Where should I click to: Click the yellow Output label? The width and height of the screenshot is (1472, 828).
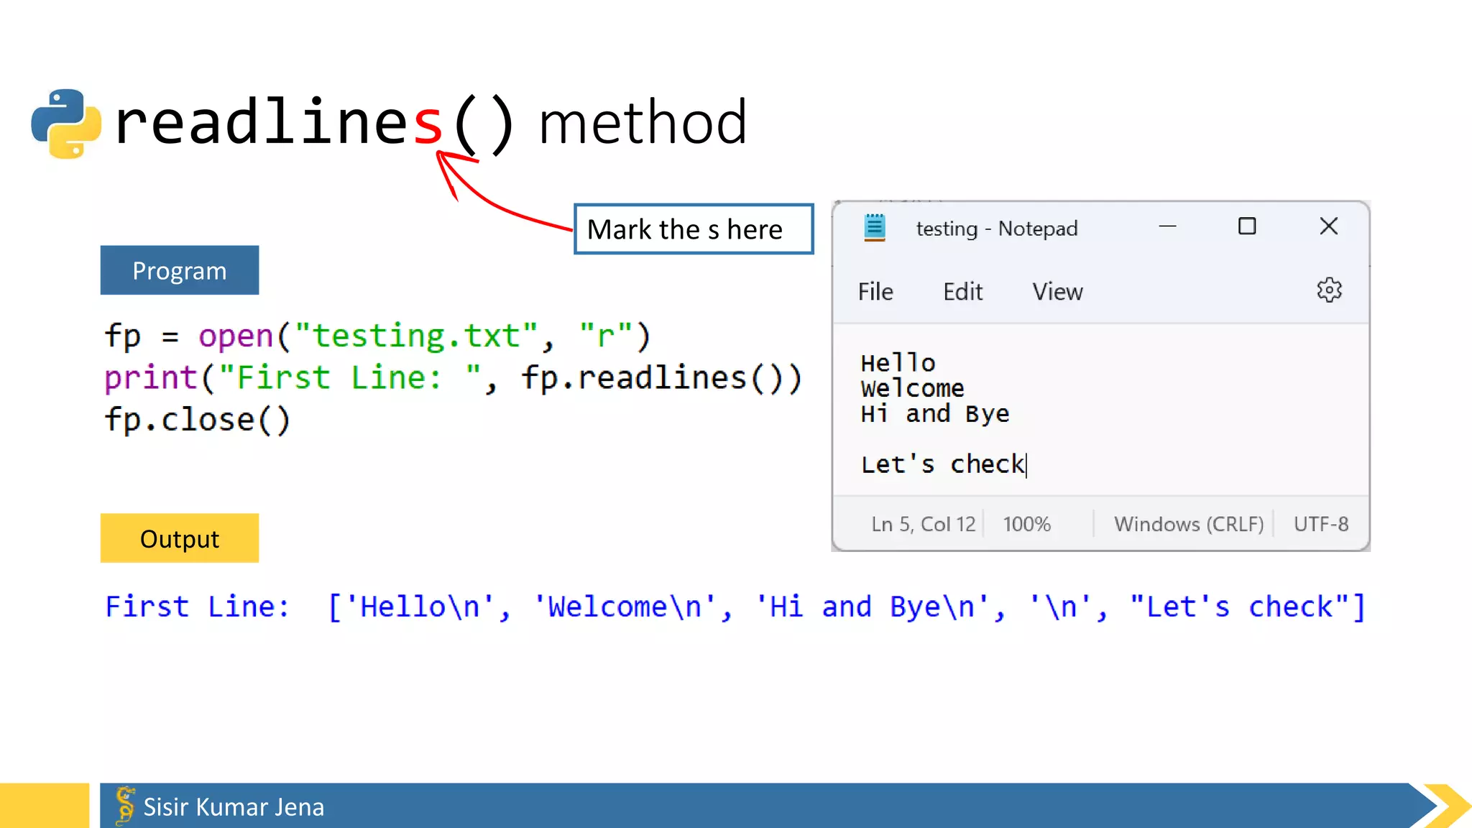(x=180, y=538)
